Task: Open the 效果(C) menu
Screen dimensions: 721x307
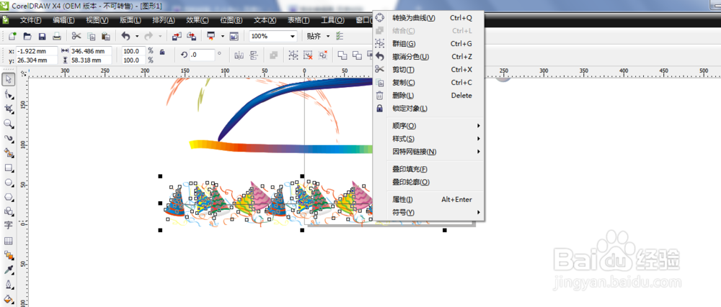Action: point(198,20)
